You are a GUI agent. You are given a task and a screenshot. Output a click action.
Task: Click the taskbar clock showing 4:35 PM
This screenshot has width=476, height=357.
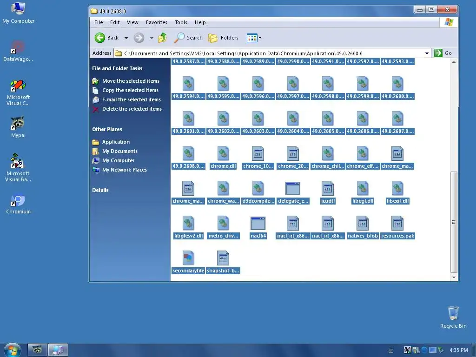click(459, 350)
